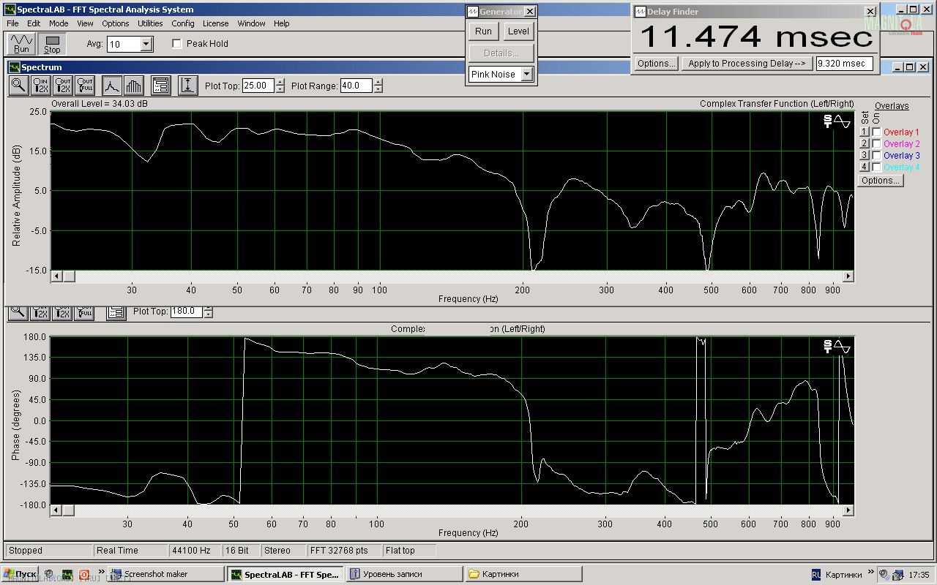
Task: Click the magnifier zoom icon in Spectrum toolbar
Action: pyautogui.click(x=18, y=86)
